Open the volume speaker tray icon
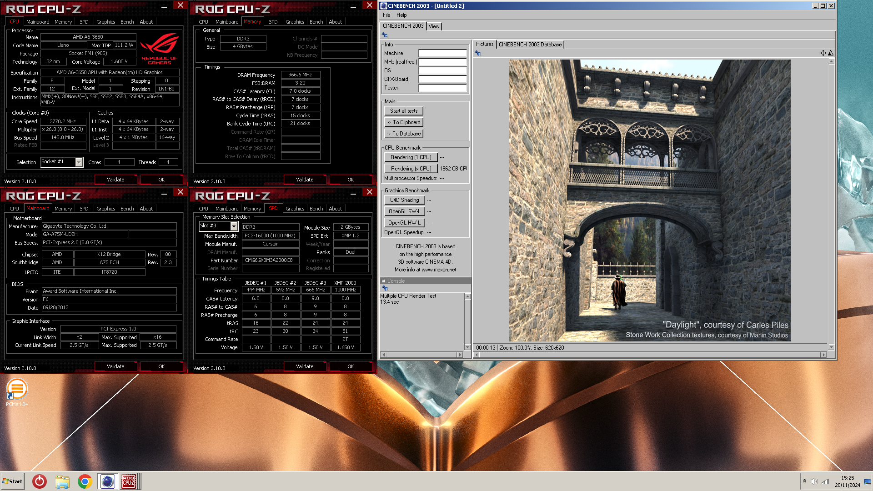Screen dimensions: 873x491 pyautogui.click(x=814, y=481)
